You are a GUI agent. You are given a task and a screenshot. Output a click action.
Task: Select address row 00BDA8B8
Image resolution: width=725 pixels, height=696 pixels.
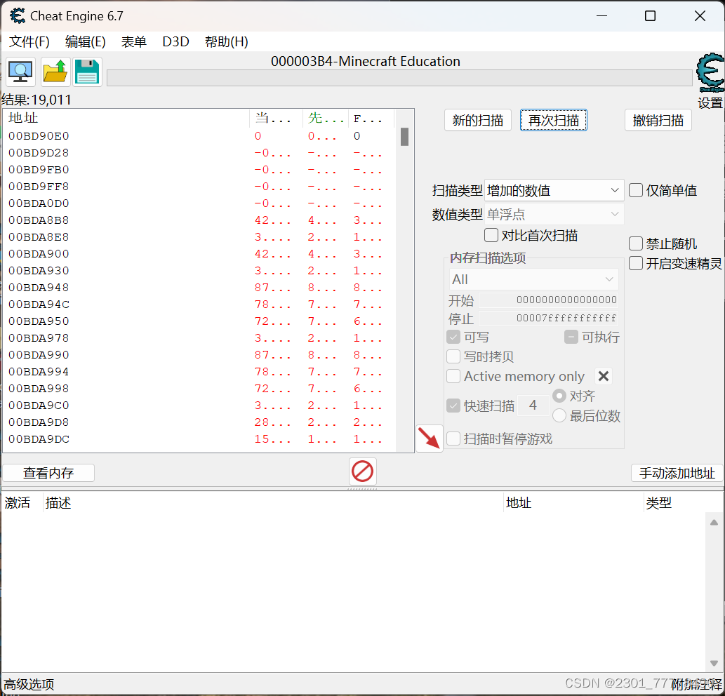coord(199,220)
